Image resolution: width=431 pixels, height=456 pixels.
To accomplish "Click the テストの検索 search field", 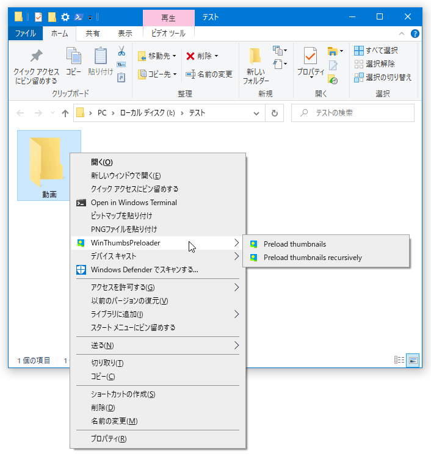I will tap(352, 113).
